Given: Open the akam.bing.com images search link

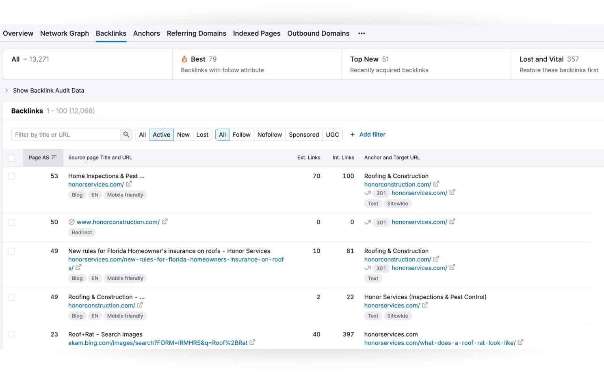Looking at the screenshot, I should 158,343.
